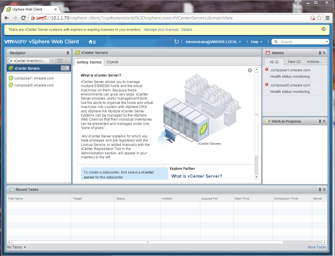The width and height of the screenshot is (335, 256).
Task: Sort by Status column
Action: click(138, 198)
